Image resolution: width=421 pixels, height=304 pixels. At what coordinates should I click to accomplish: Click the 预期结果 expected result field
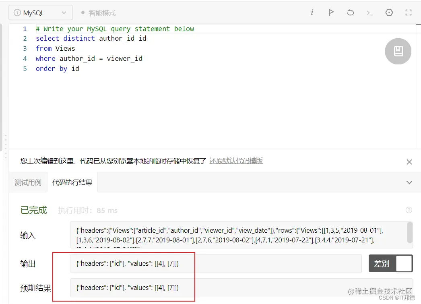241,287
